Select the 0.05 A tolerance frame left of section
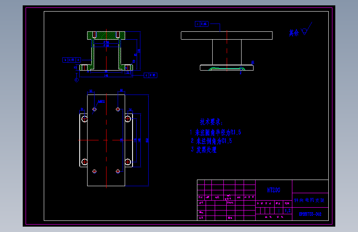The image size is (358, 232). pos(72,60)
